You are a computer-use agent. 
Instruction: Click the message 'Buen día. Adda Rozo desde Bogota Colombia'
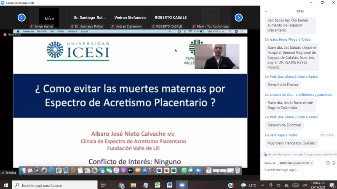290,105
